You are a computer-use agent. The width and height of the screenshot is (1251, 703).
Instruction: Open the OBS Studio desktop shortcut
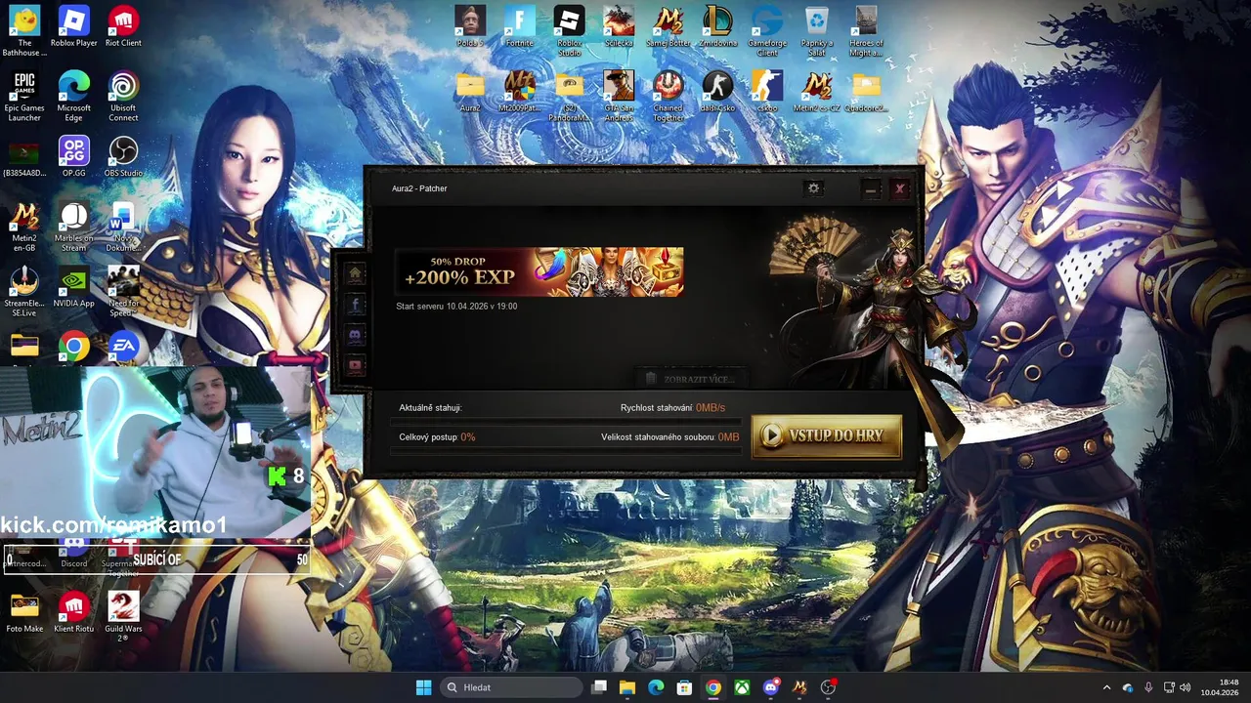click(123, 156)
